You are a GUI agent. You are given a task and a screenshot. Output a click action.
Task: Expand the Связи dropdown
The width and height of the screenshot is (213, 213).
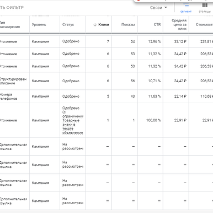[x=158, y=8]
